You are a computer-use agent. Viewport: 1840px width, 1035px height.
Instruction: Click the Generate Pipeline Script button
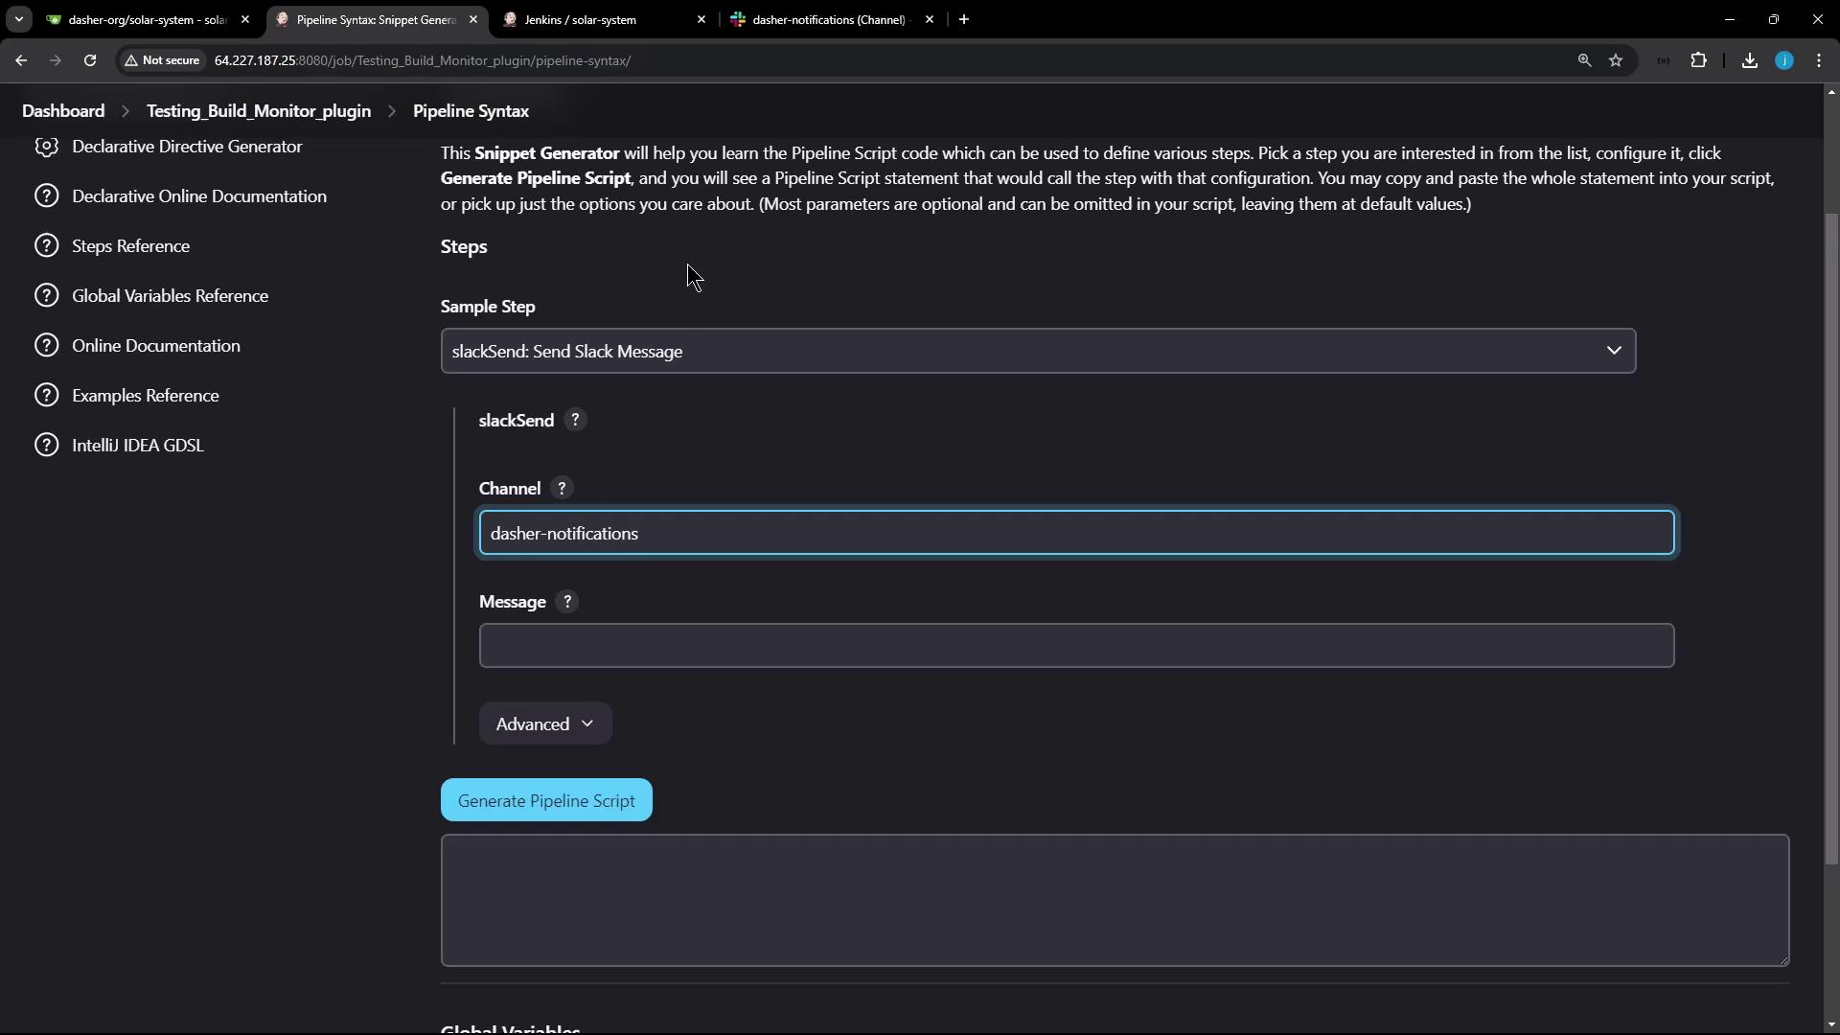click(x=546, y=801)
